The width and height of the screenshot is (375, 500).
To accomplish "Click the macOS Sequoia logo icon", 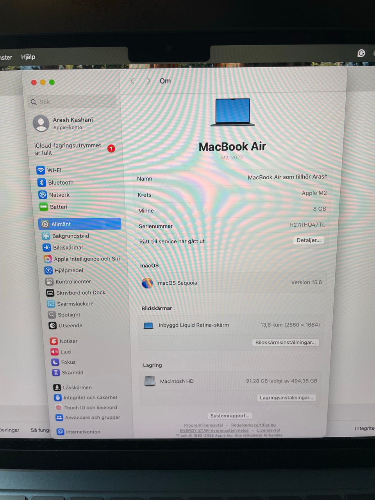I will [x=147, y=283].
